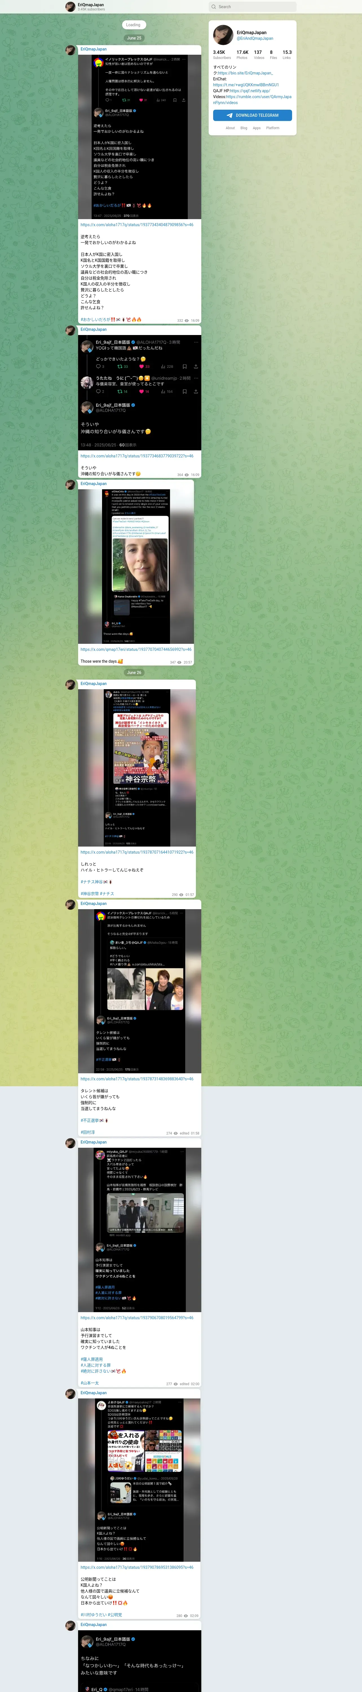362x1692 pixels.
Task: Open the bio.site/EriQmapJapan_ link
Action: click(245, 73)
